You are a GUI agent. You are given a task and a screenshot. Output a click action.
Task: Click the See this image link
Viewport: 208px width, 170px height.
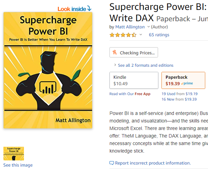[18, 165]
